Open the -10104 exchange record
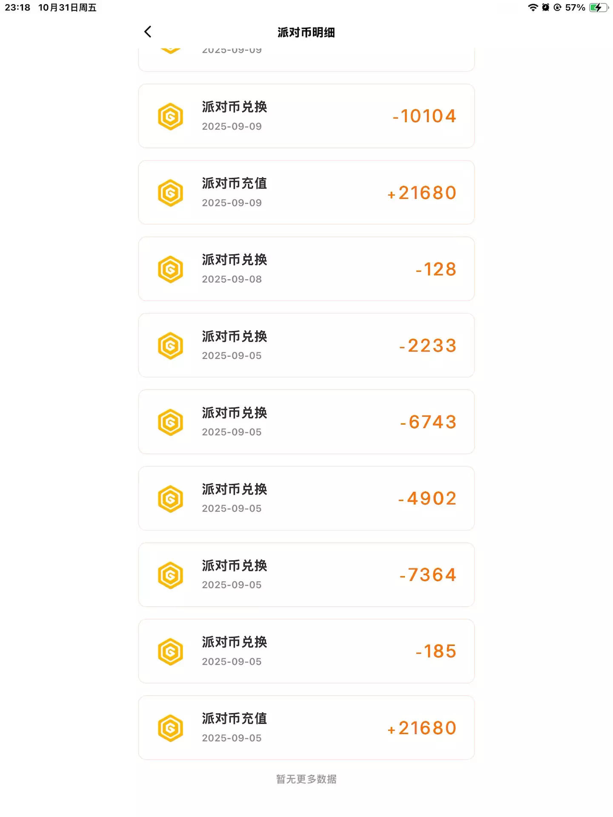 click(x=306, y=116)
